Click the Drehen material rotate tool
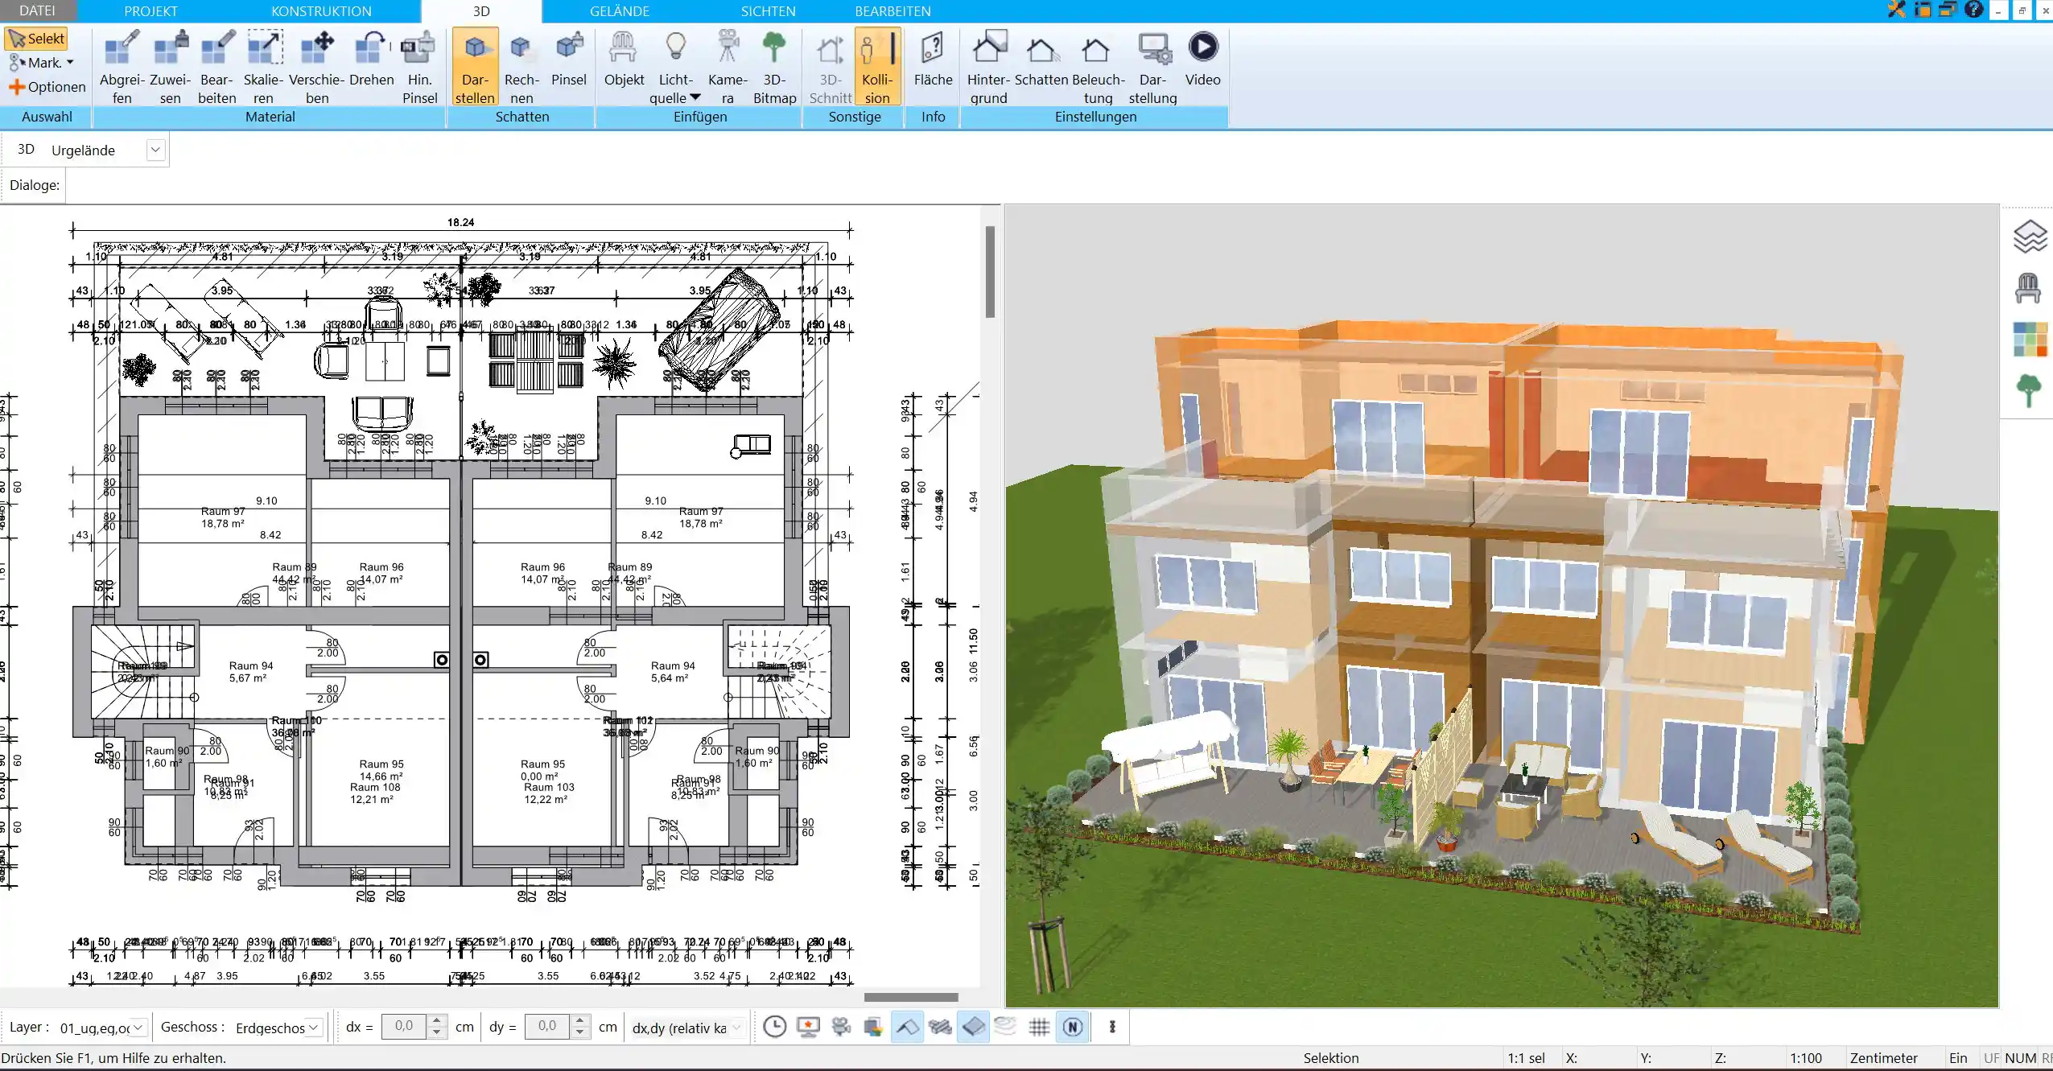 [x=371, y=58]
